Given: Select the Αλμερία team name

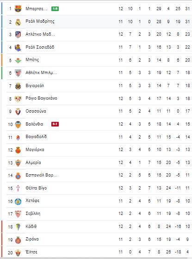Looking at the screenshot, I should [33, 162].
